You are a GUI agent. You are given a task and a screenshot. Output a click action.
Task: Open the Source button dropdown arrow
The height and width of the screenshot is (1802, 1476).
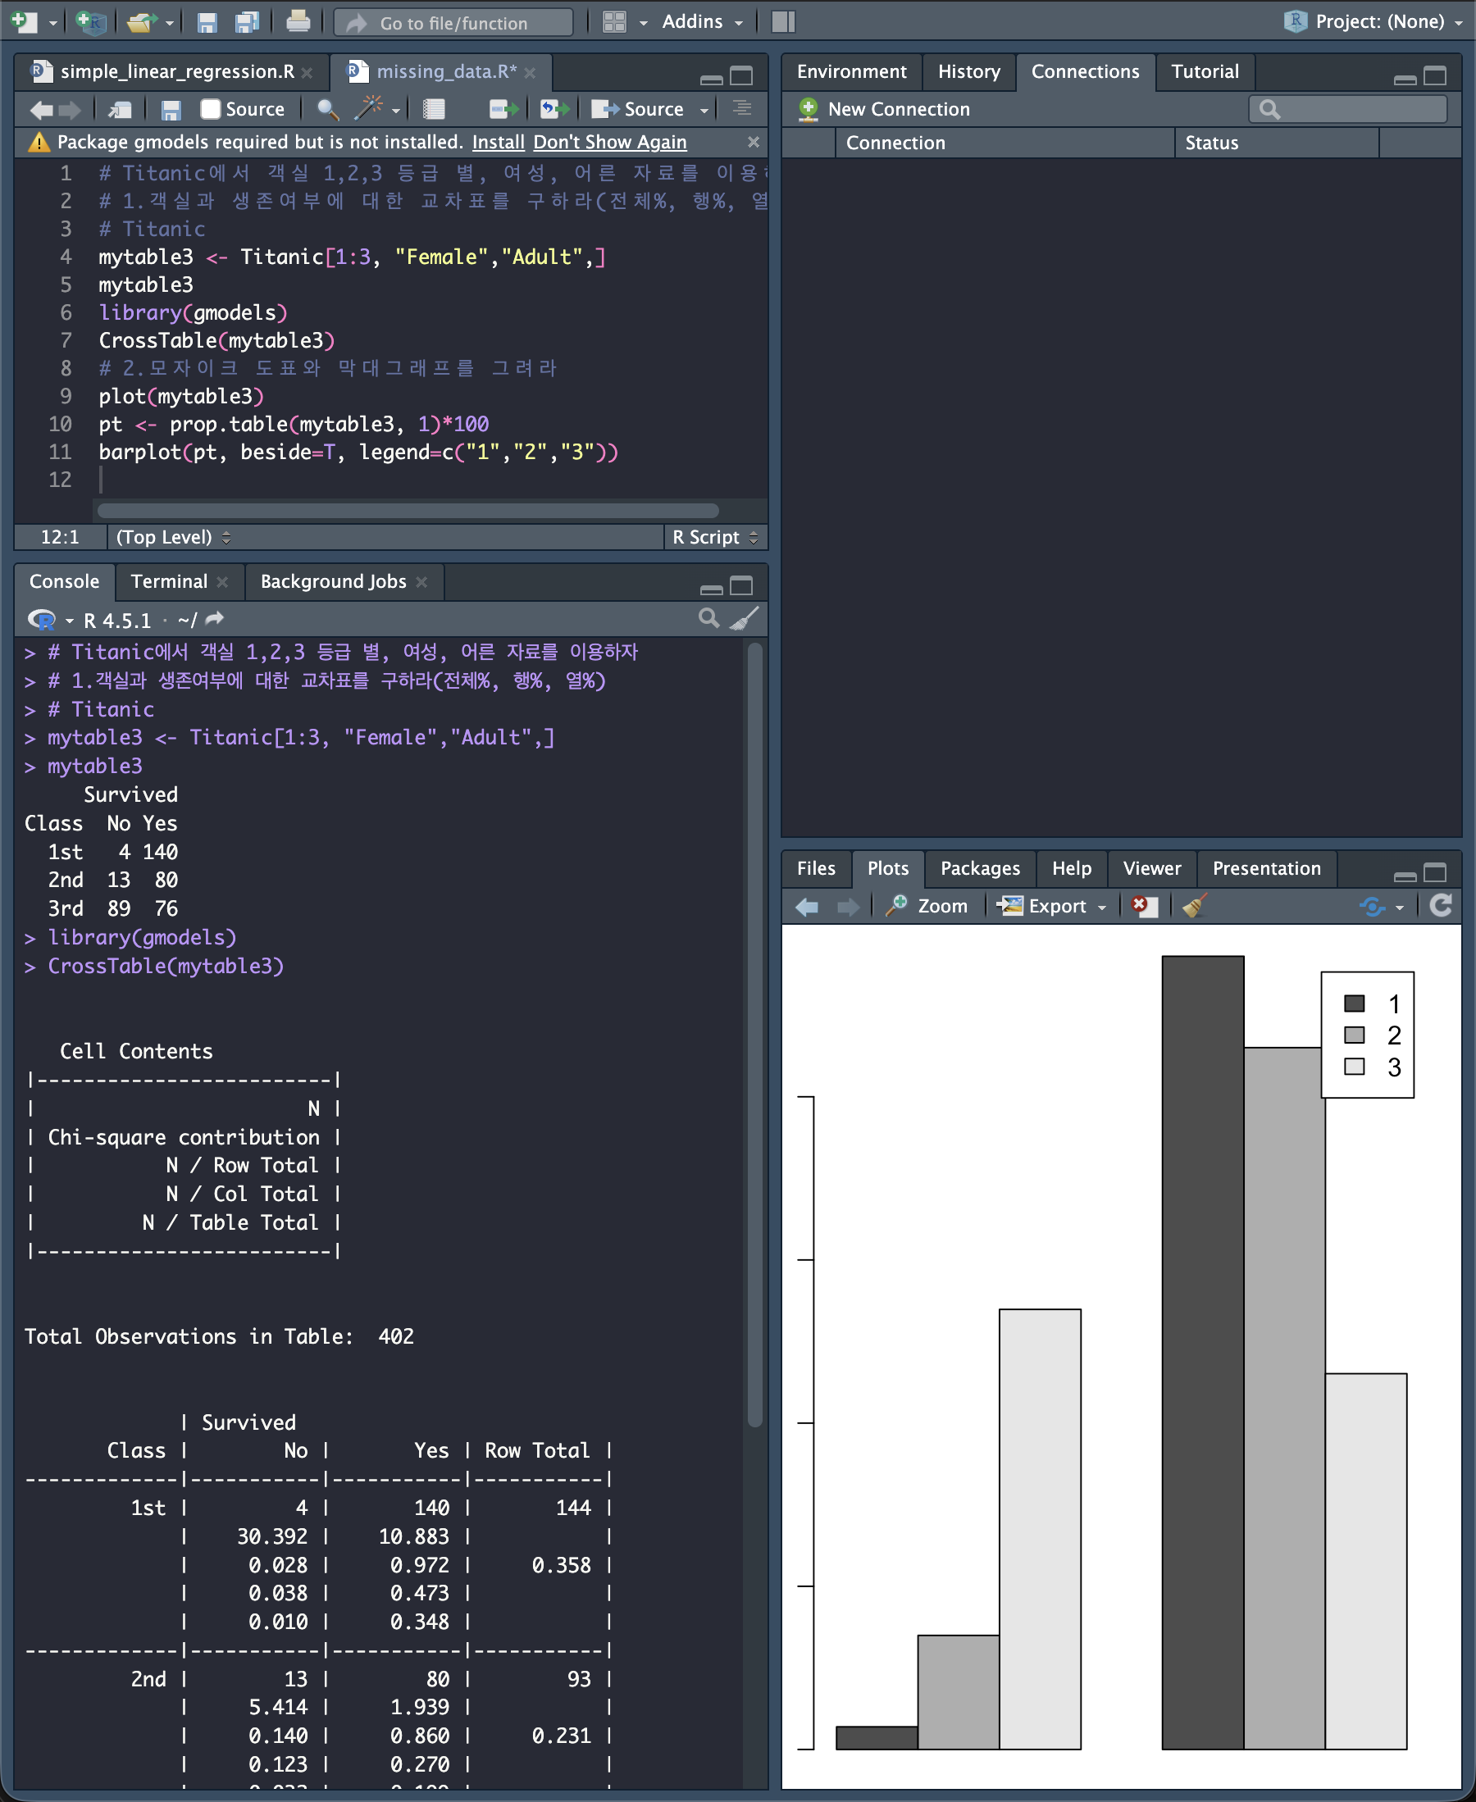[704, 110]
